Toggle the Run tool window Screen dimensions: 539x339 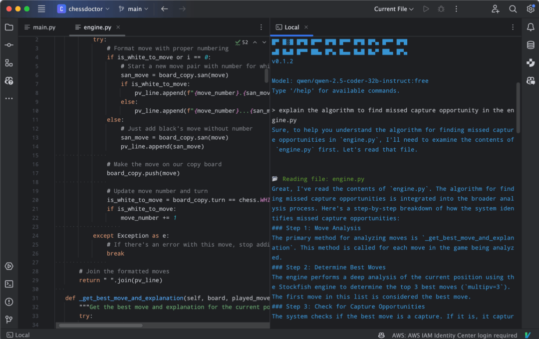9,266
